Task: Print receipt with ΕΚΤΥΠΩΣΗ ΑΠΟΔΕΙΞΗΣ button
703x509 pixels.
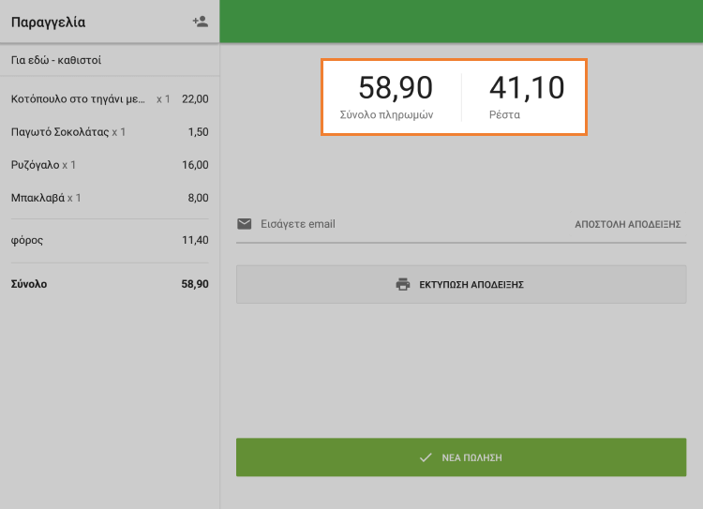Action: tap(461, 284)
